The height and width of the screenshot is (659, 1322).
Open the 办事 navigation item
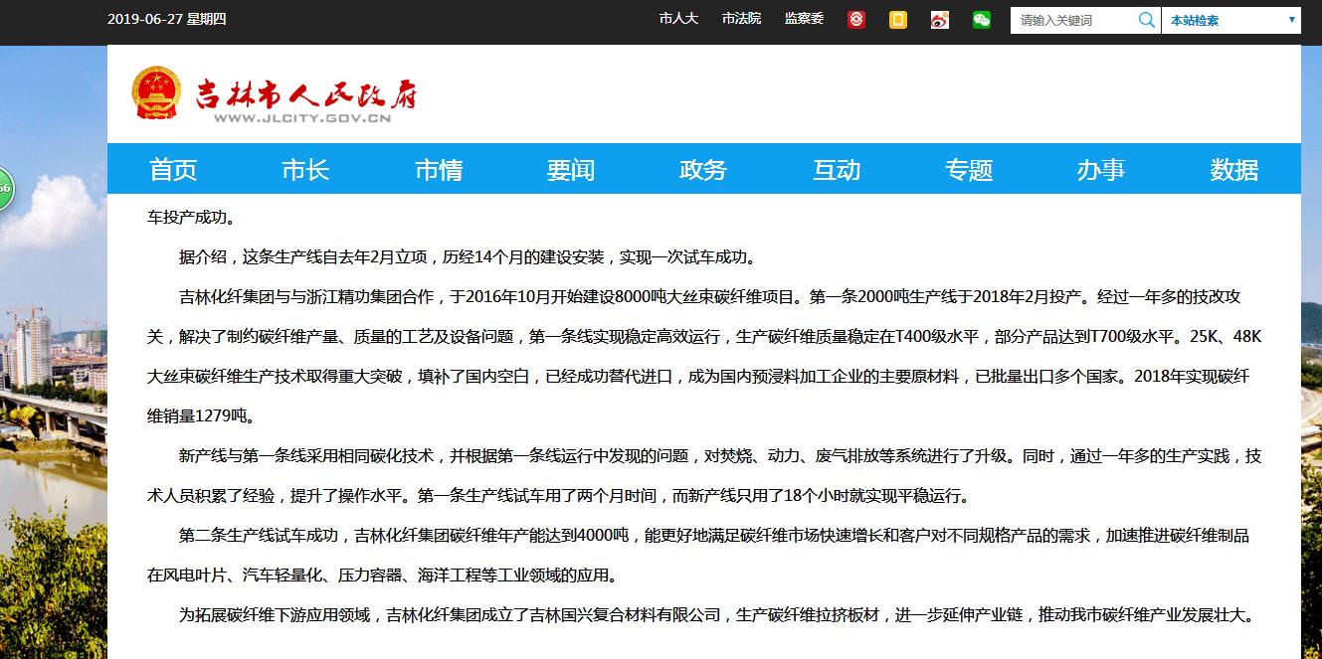(1101, 170)
